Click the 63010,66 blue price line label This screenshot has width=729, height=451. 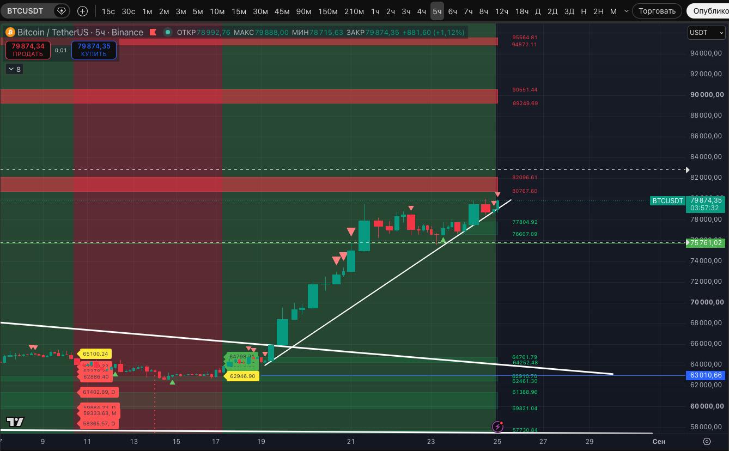point(706,375)
